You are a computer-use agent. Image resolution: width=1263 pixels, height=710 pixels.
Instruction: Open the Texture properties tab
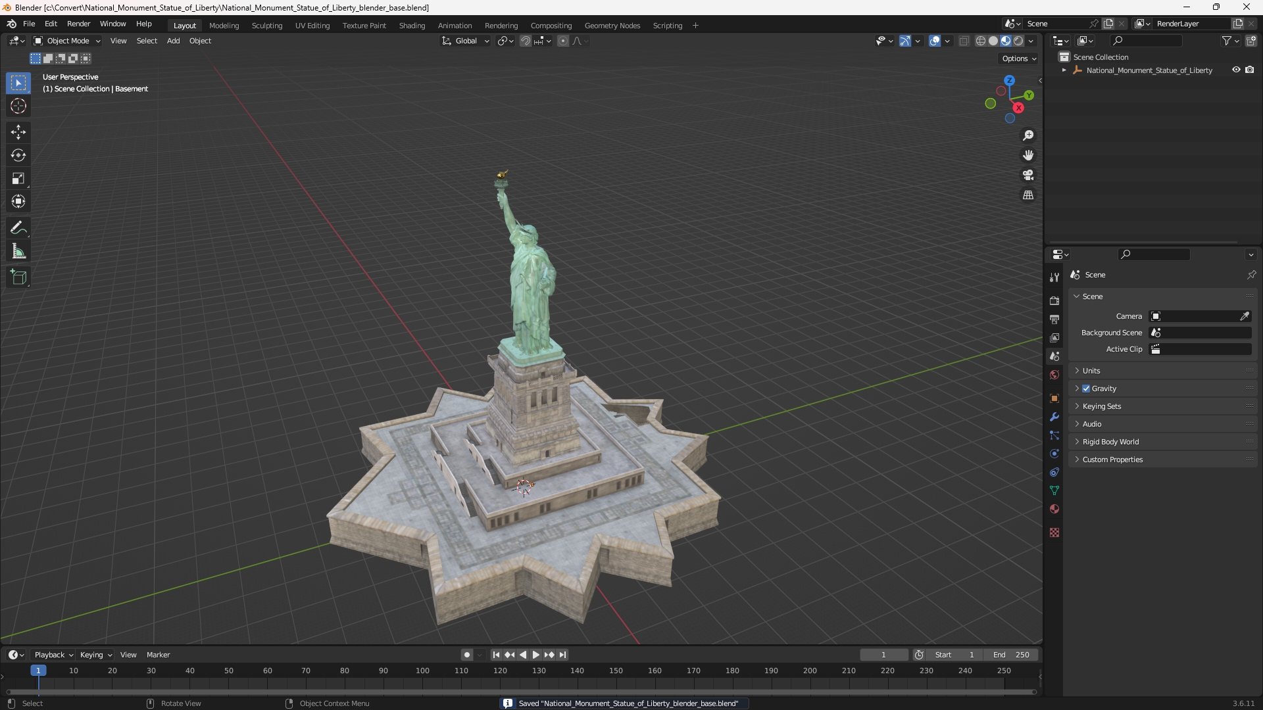coord(1054,532)
